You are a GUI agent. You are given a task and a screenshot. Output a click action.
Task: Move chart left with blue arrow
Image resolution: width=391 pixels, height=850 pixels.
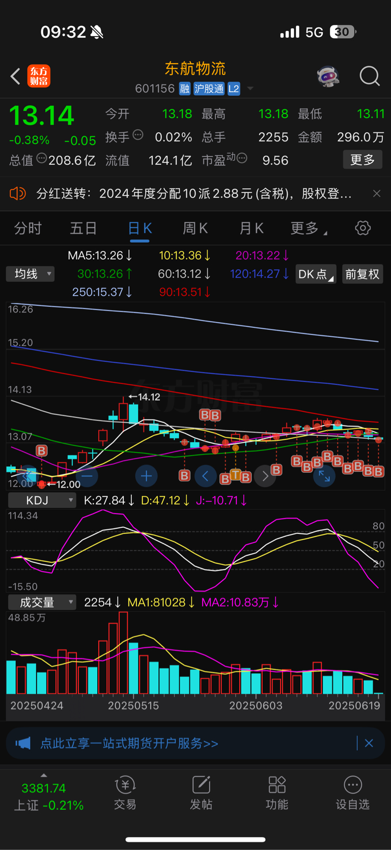coord(206,476)
